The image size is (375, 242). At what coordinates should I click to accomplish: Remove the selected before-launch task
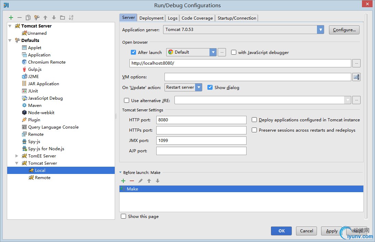tap(132, 181)
